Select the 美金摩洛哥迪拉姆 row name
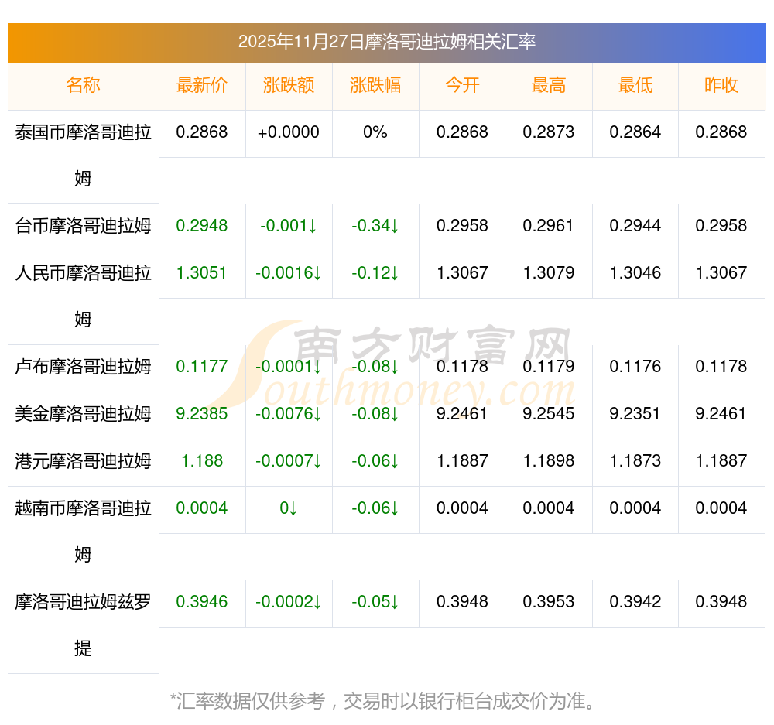This screenshot has height=725, width=774. (x=83, y=414)
